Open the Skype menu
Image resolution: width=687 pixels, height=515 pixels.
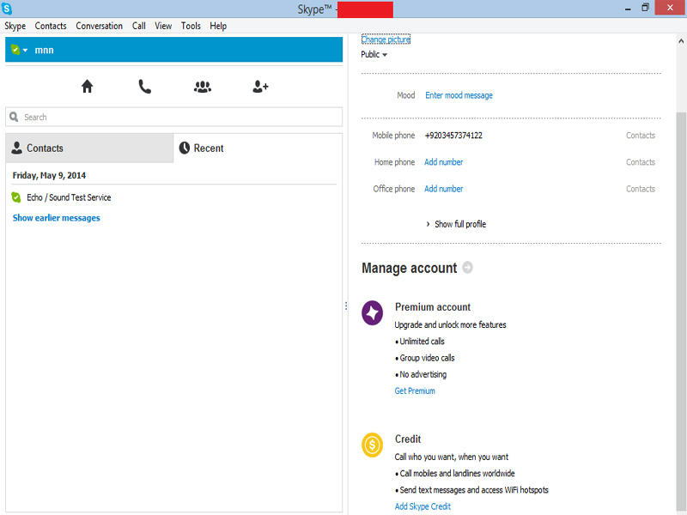15,26
